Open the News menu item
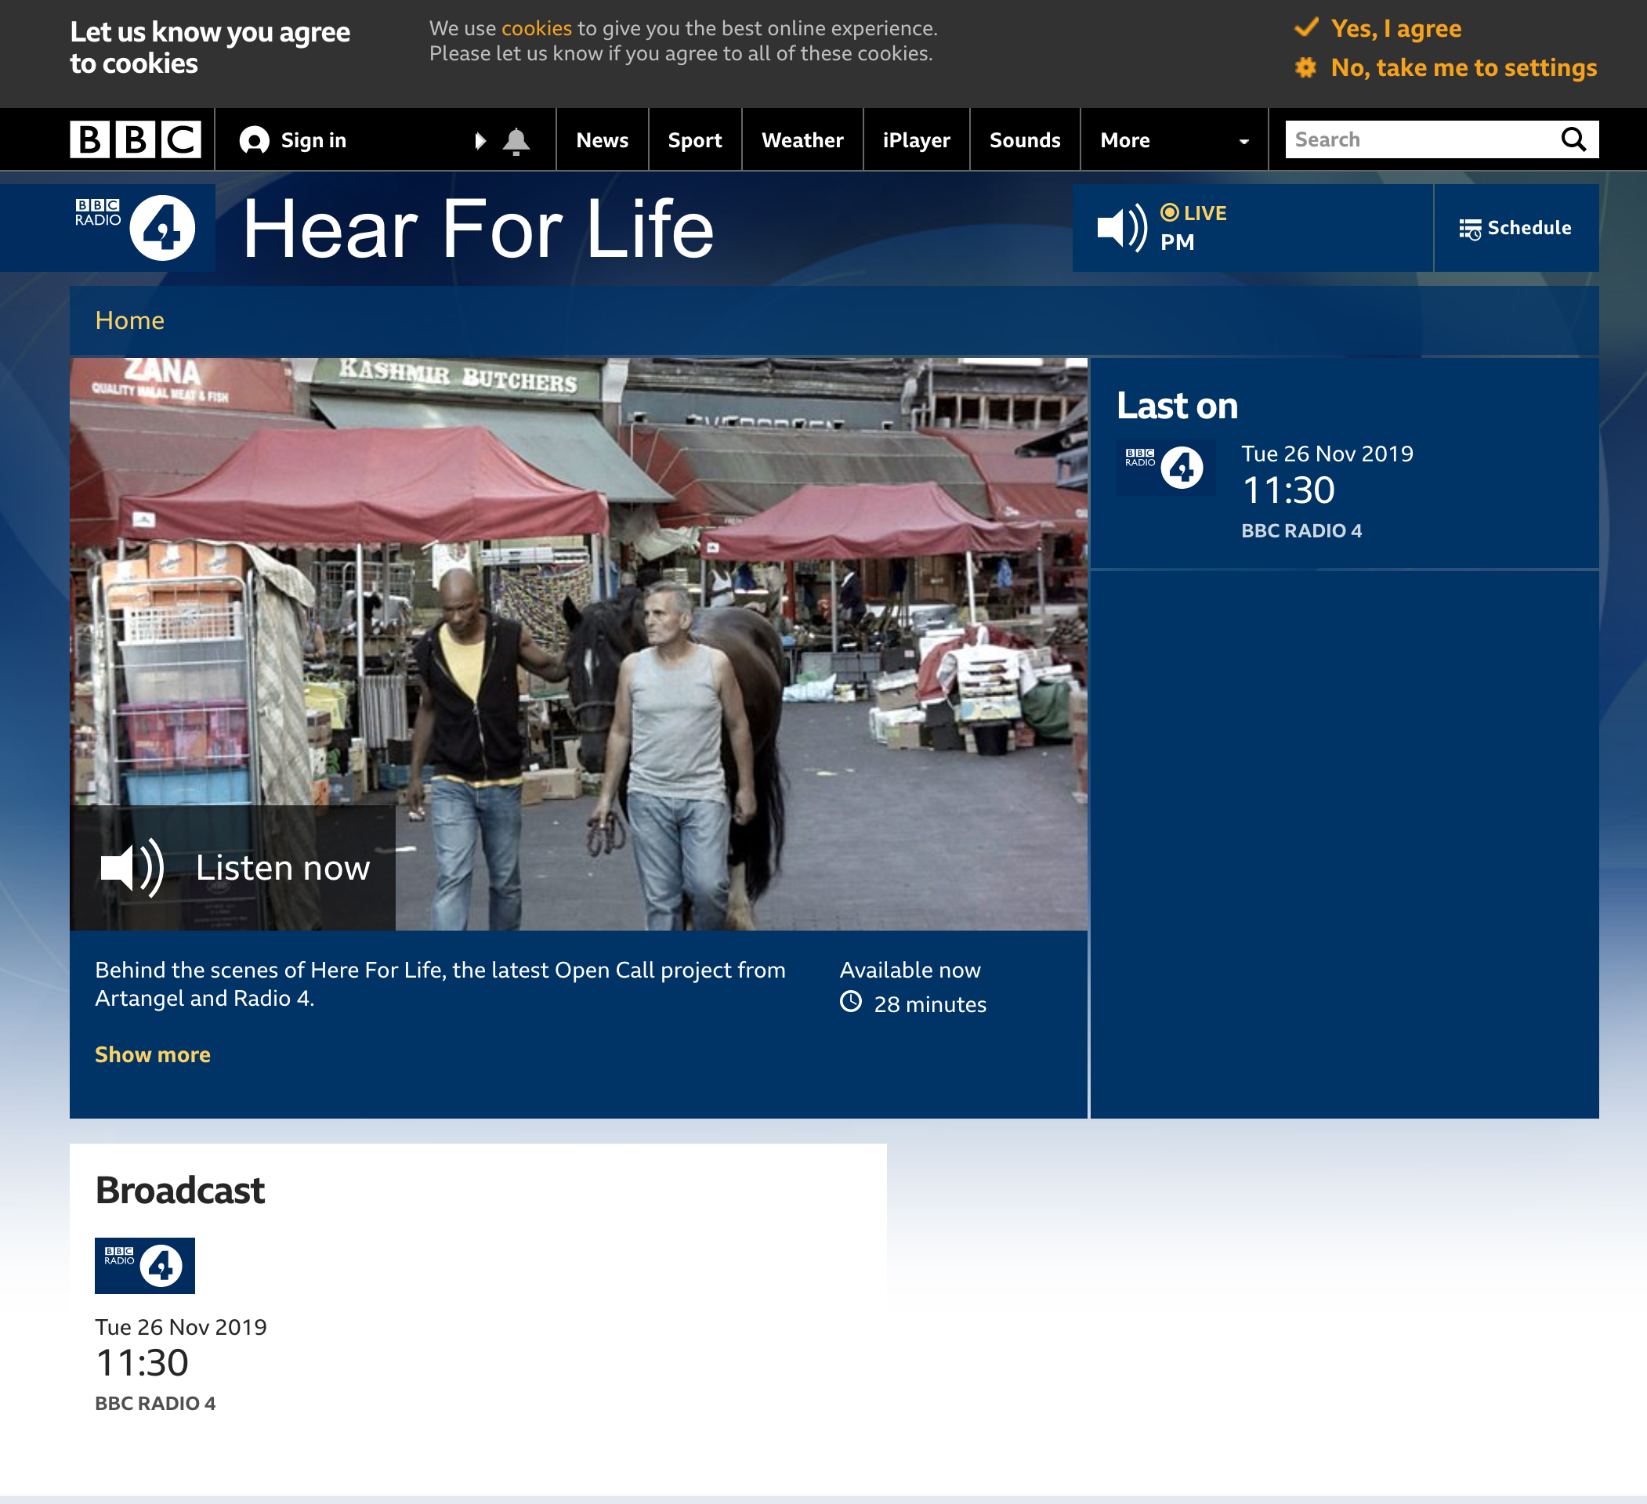The image size is (1647, 1504). click(x=602, y=140)
